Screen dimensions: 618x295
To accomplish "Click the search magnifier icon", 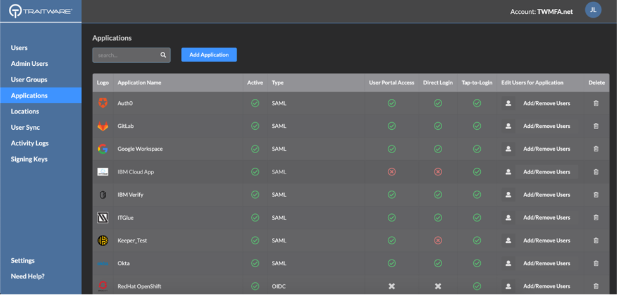I will (x=163, y=55).
